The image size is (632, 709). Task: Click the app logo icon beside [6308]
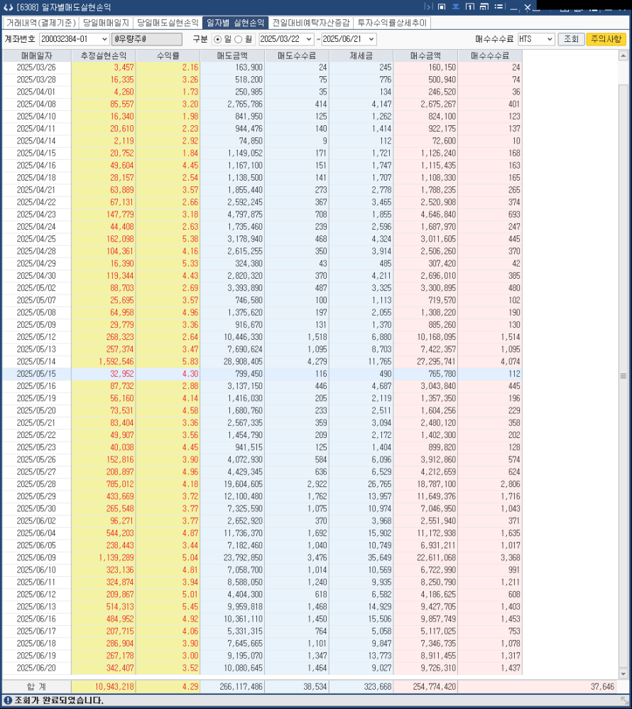(8, 8)
